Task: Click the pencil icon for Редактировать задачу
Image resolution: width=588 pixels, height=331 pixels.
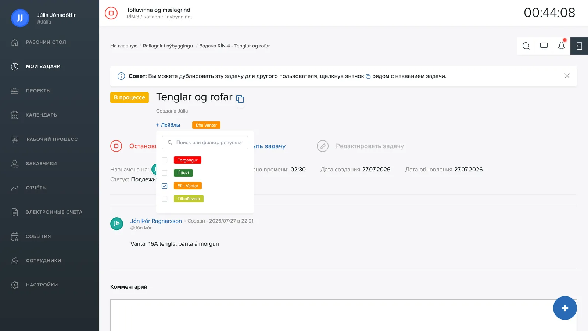Action: (323, 146)
